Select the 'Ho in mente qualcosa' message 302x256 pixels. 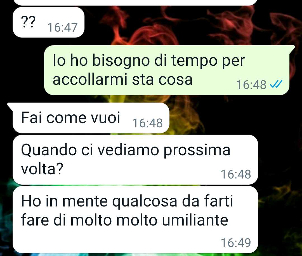tap(135, 220)
